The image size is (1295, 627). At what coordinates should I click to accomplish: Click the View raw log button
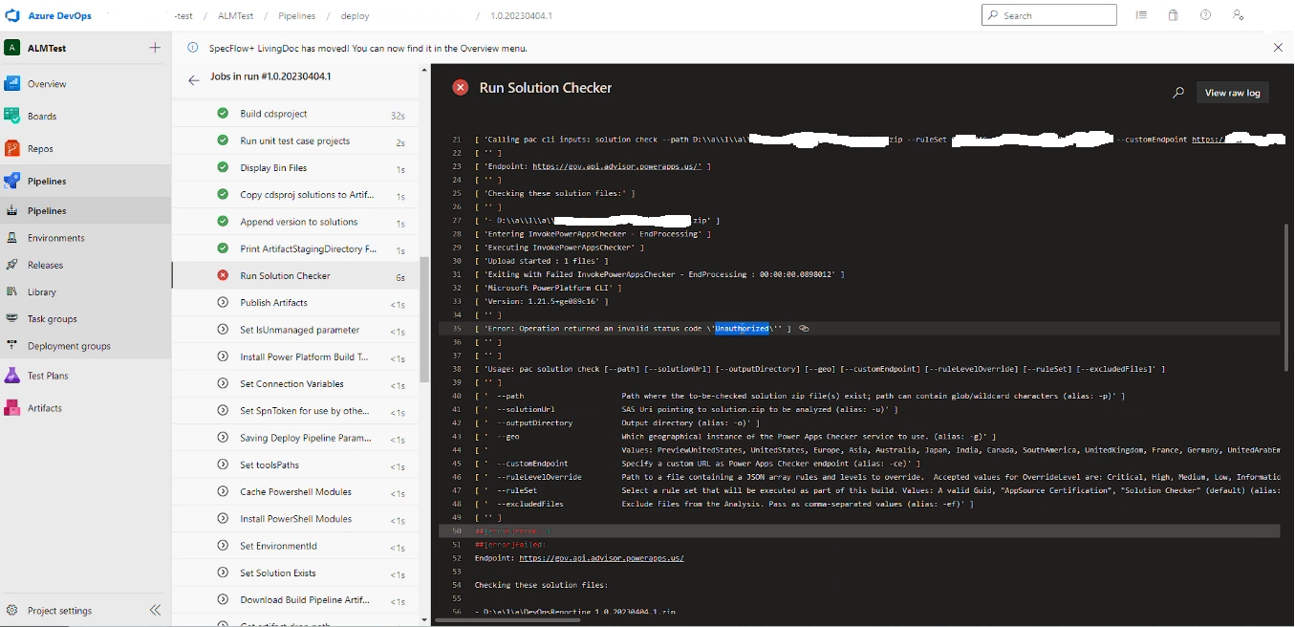(x=1233, y=92)
